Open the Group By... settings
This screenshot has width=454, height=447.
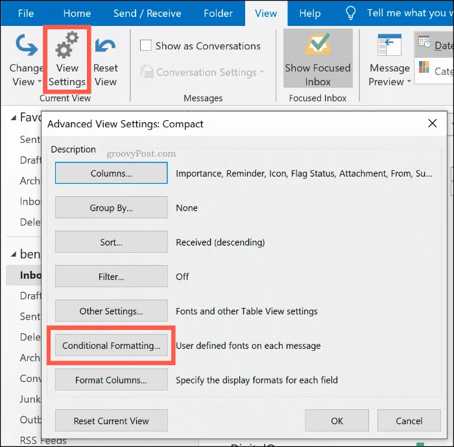click(x=111, y=207)
